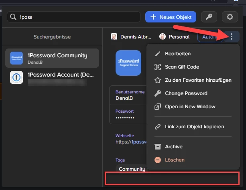Image resolution: width=246 pixels, height=190 pixels.
Task: Click the archive box icon
Action: click(x=158, y=147)
